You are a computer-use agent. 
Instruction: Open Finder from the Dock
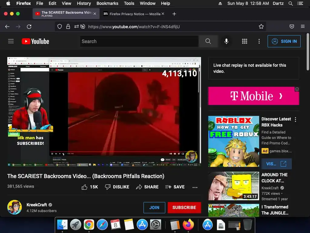(x=62, y=225)
